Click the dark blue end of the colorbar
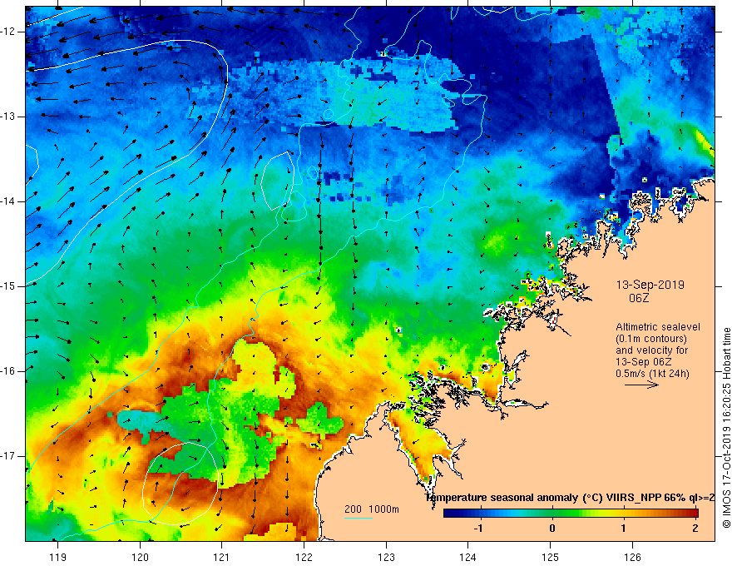Image resolution: width=732 pixels, height=566 pixels. (448, 513)
